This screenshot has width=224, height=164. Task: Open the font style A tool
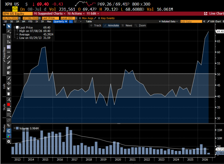(9, 100)
